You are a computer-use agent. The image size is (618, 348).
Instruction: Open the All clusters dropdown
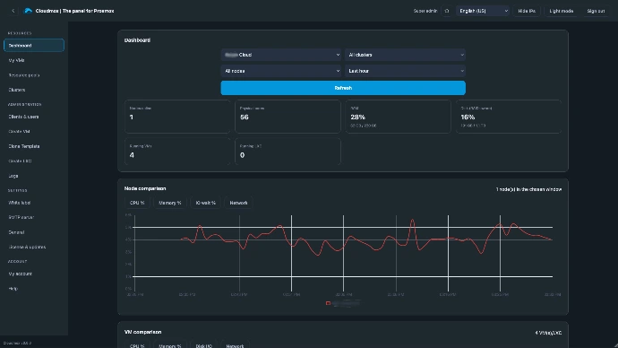coord(405,55)
